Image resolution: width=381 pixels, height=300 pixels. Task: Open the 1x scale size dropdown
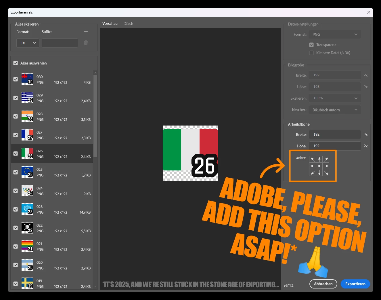28,43
